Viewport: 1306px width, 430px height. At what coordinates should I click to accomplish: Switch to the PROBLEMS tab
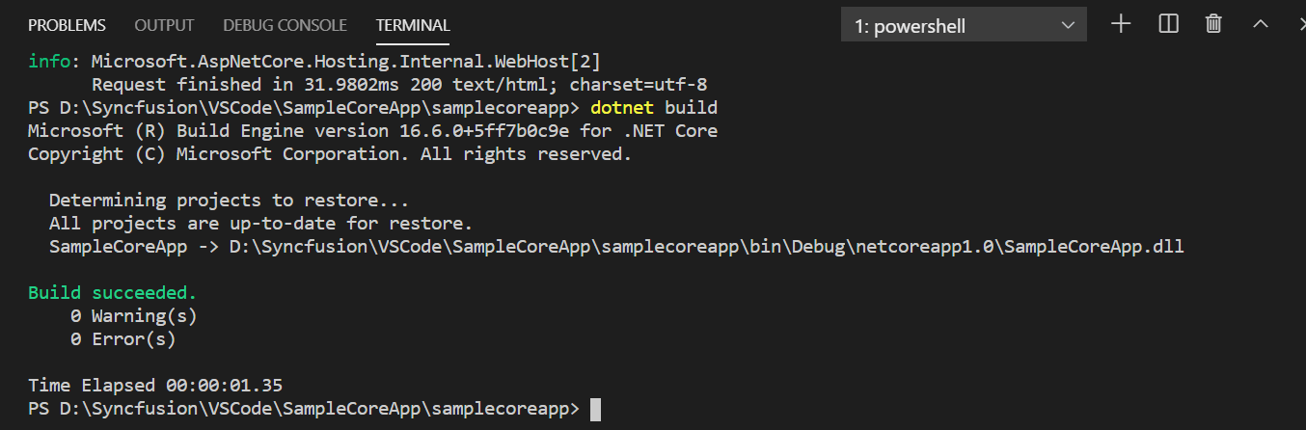click(x=67, y=25)
